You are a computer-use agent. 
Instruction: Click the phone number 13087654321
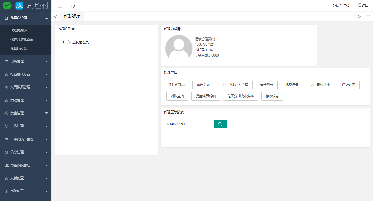coord(205,44)
